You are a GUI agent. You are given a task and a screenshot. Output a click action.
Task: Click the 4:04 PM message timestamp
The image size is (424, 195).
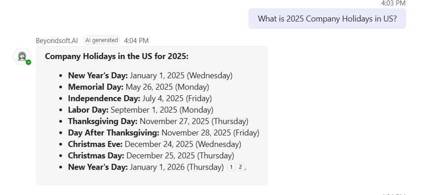136,40
